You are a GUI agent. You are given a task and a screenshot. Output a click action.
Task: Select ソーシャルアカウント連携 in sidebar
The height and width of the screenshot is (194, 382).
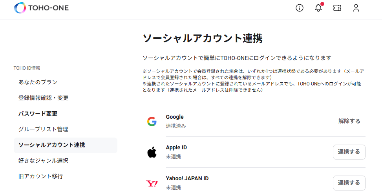click(x=51, y=145)
